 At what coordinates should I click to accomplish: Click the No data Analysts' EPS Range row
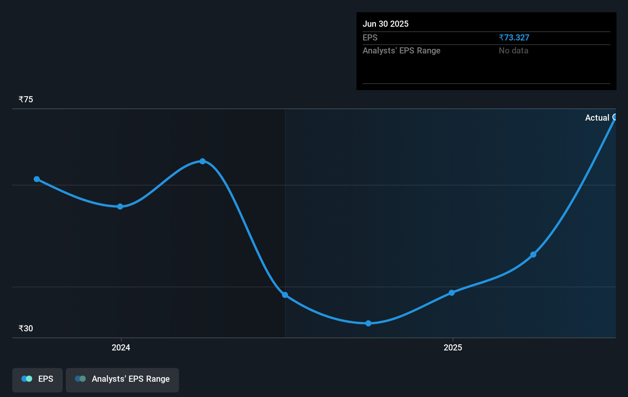[x=514, y=50]
